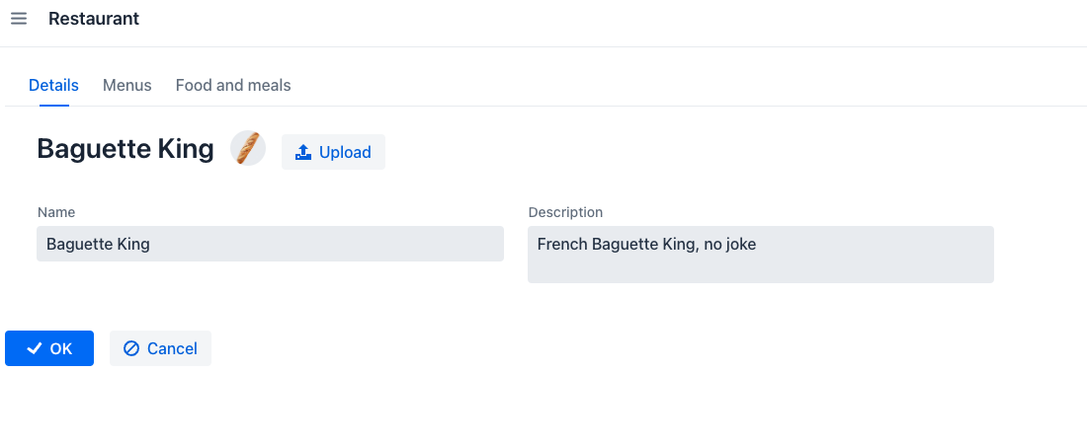
Task: Confirm changes with the OK button
Action: click(x=49, y=348)
